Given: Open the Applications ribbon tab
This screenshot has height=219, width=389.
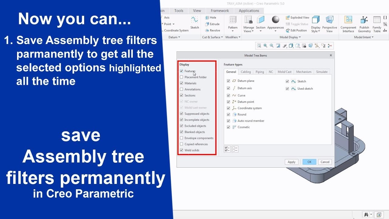Looking at the screenshot, I should click(x=249, y=11).
